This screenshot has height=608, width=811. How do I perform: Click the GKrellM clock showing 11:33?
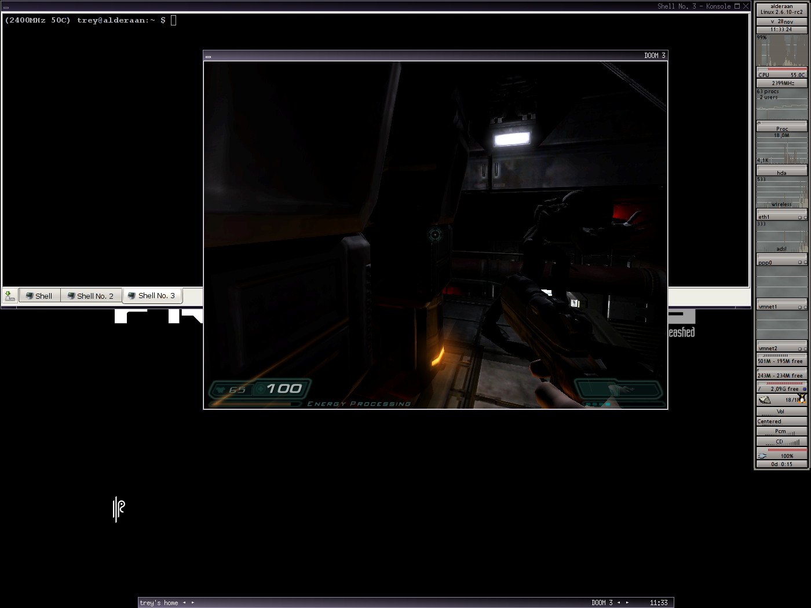point(781,30)
